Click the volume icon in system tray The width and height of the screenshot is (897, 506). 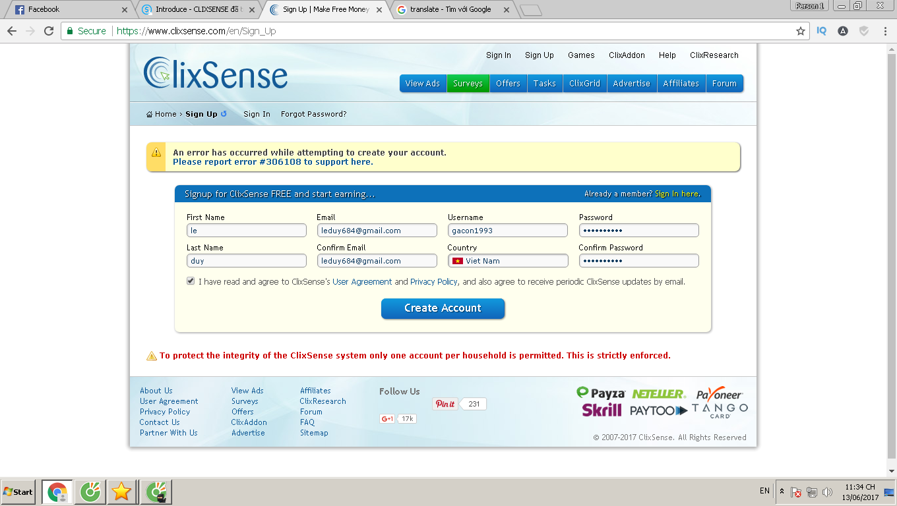tap(828, 492)
